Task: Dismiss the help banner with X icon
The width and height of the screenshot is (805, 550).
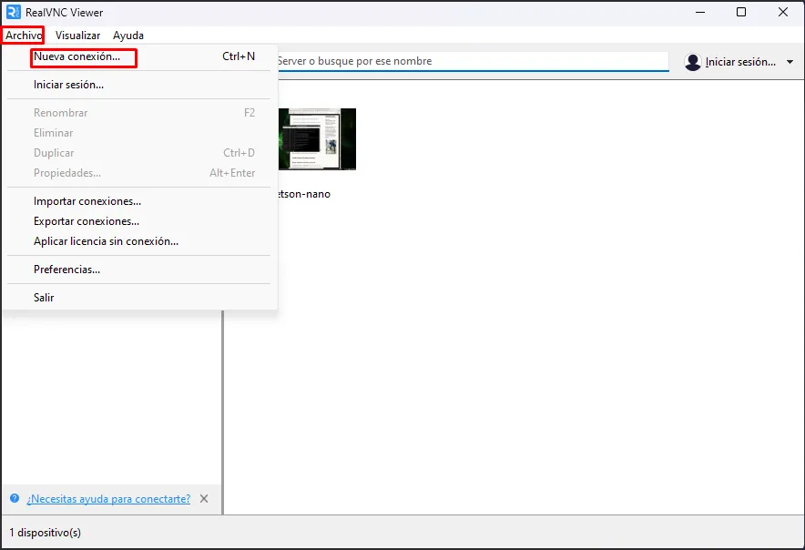Action: (x=204, y=499)
